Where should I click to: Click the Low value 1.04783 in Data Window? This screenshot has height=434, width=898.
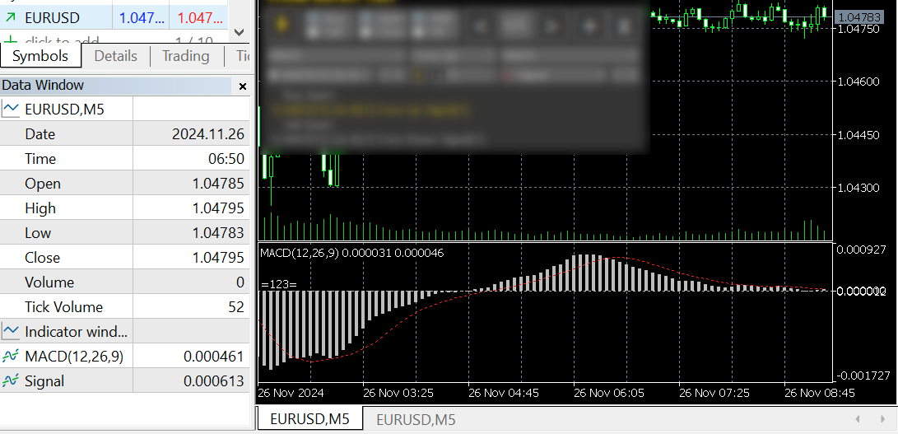coord(218,233)
